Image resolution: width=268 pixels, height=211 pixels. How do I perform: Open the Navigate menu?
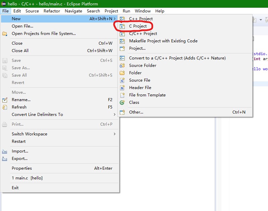click(x=73, y=11)
